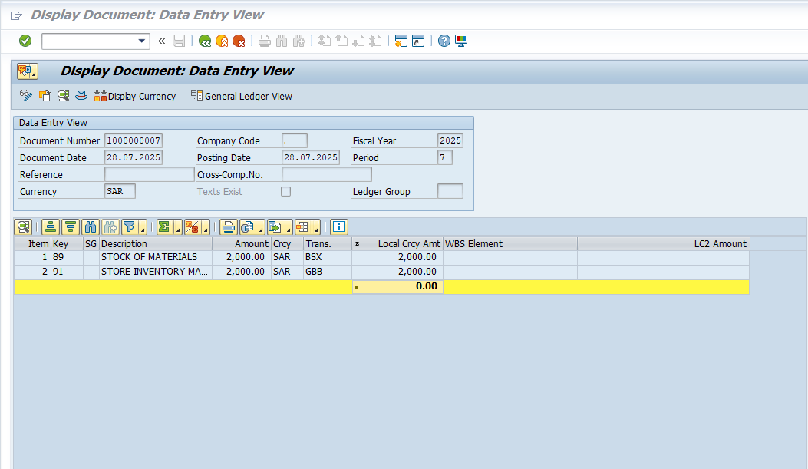Open the Help question mark icon
The image size is (808, 469).
(x=444, y=41)
